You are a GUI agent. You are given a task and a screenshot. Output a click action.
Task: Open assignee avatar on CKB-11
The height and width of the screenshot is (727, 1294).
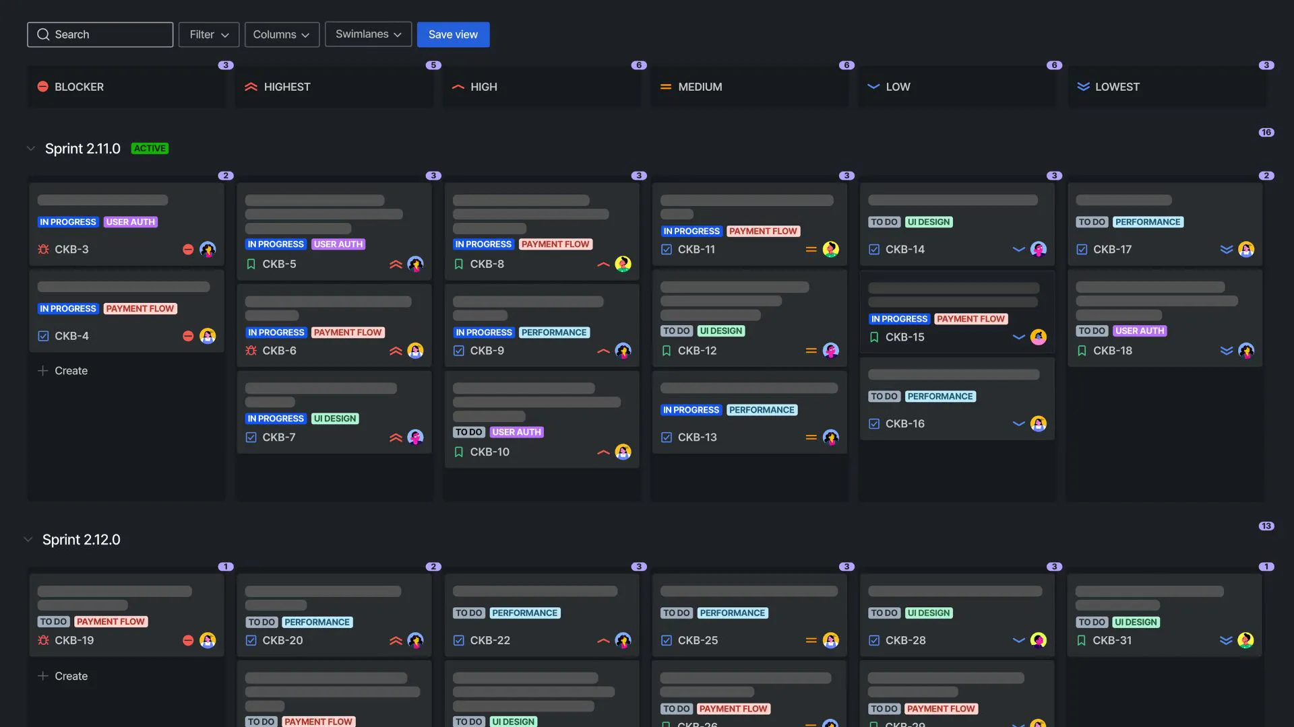[x=830, y=249]
